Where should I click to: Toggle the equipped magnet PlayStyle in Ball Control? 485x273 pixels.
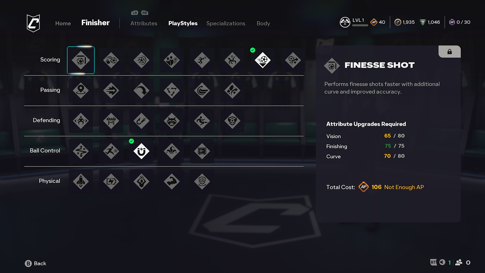(x=141, y=151)
